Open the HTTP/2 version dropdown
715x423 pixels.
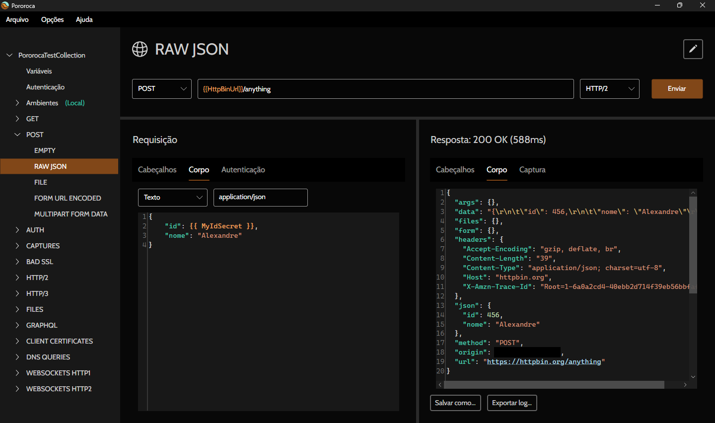[609, 89]
